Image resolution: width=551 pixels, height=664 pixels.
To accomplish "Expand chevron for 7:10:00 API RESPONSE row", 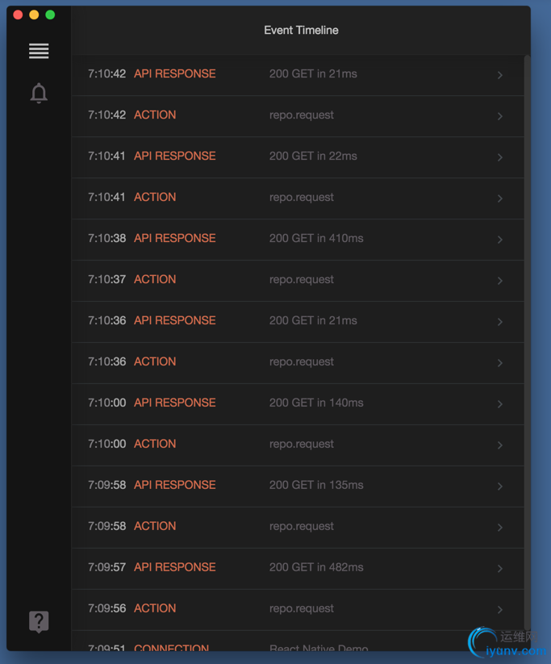I will (500, 403).
